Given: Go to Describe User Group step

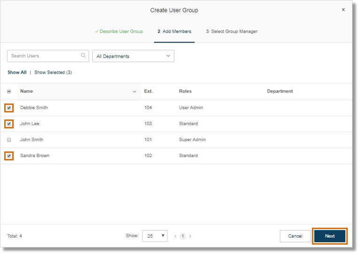Looking at the screenshot, I should [119, 31].
